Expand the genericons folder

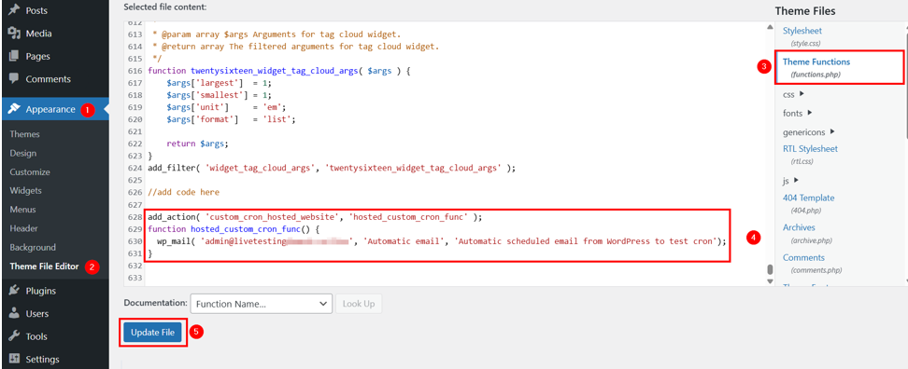click(x=808, y=131)
